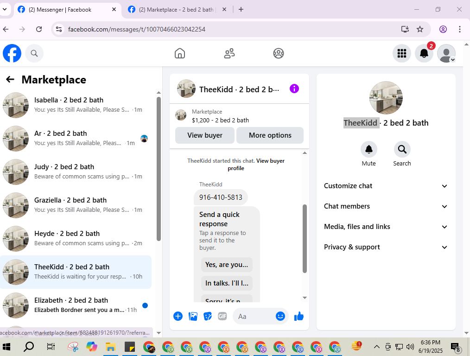This screenshot has height=356, width=470.
Task: Open more actions plus icon in composer
Action: pyautogui.click(x=178, y=316)
